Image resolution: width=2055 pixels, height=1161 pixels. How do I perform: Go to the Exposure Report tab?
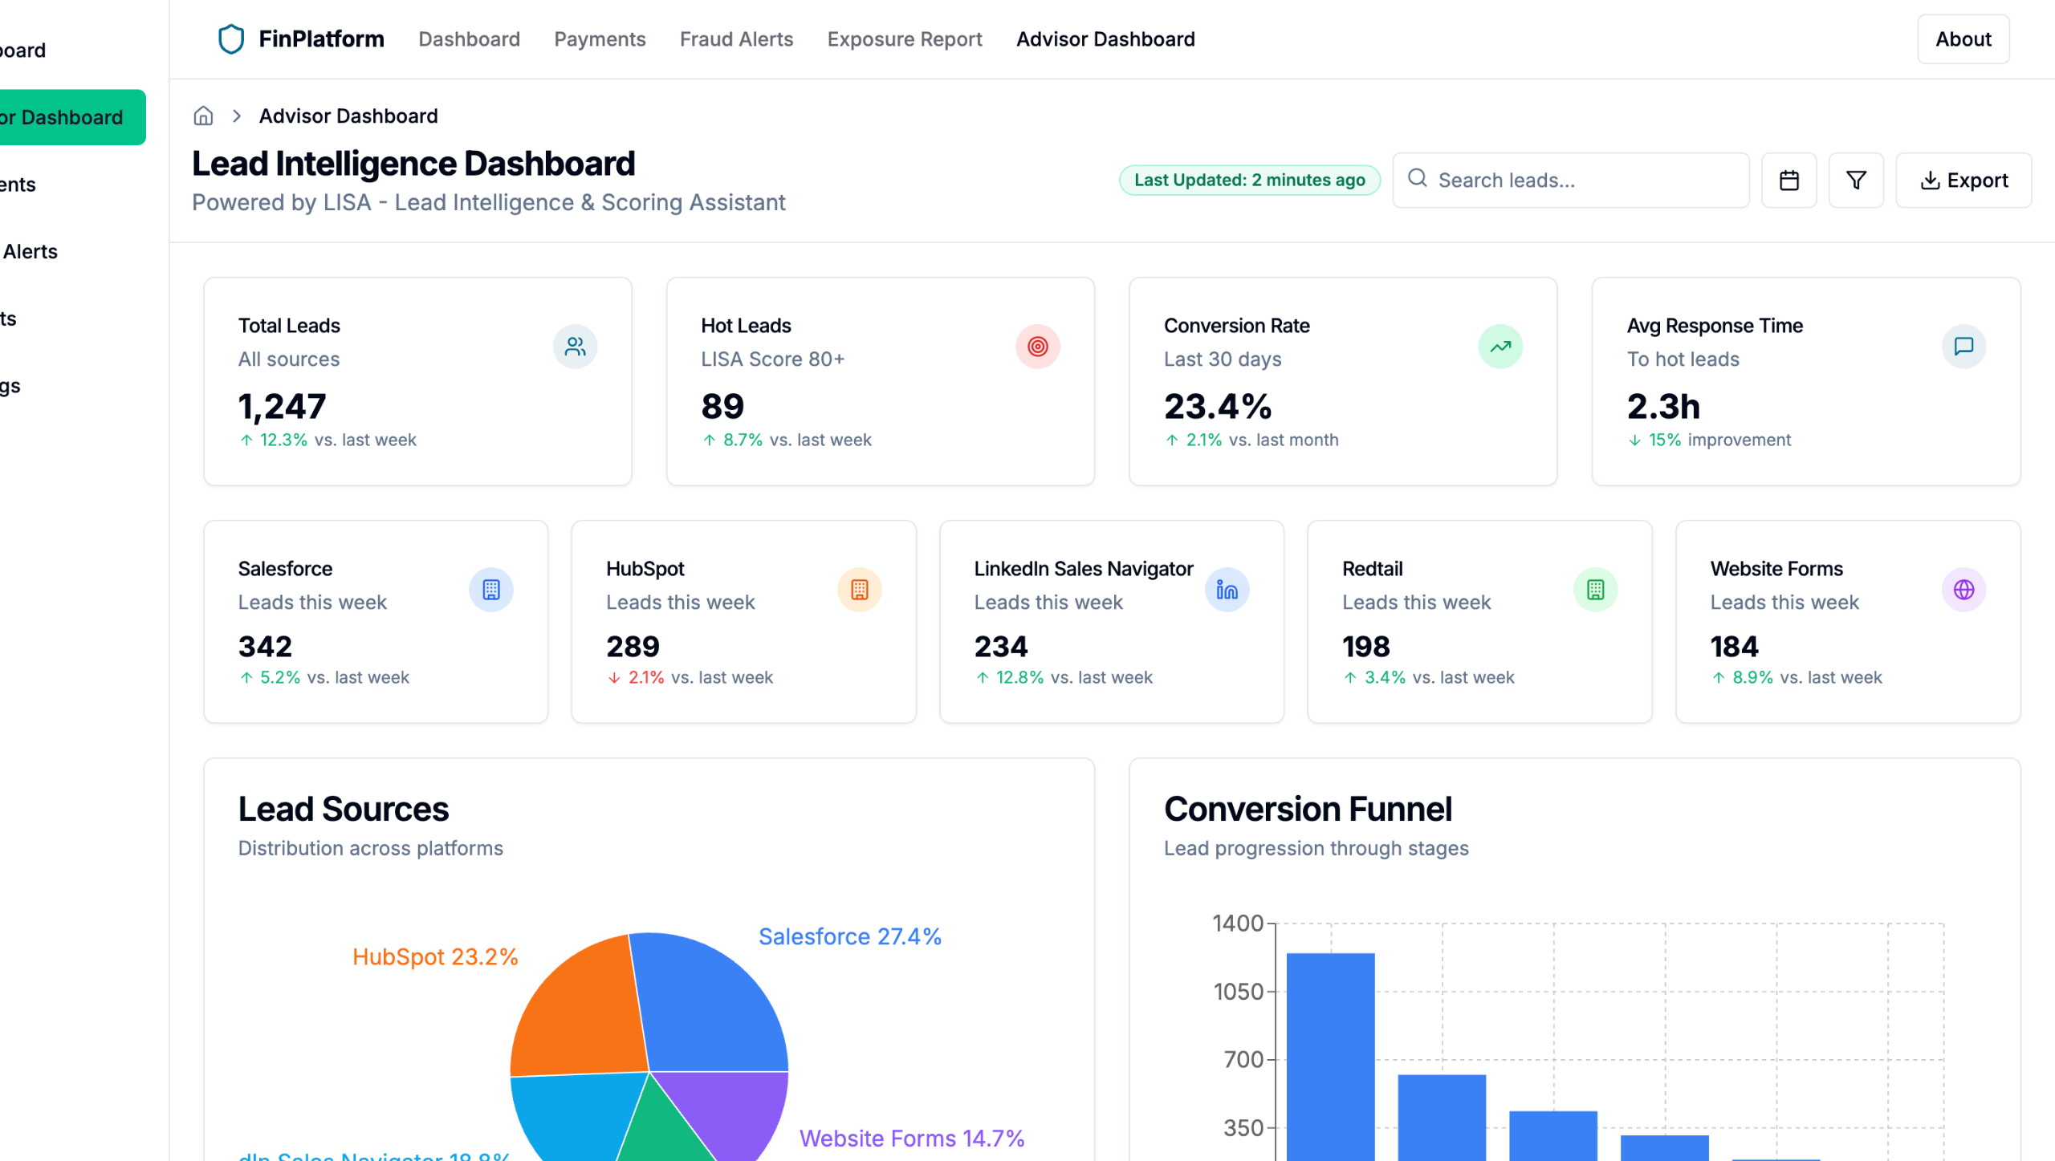coord(904,39)
